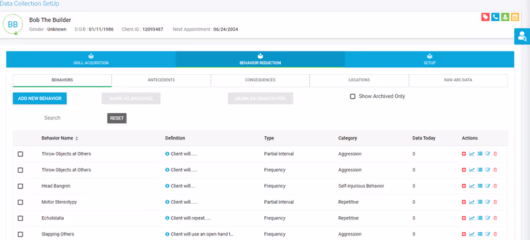Screen dimensions: 530x240
Task: Open the graph for Partial Interval Throw Objects
Action: point(472,154)
